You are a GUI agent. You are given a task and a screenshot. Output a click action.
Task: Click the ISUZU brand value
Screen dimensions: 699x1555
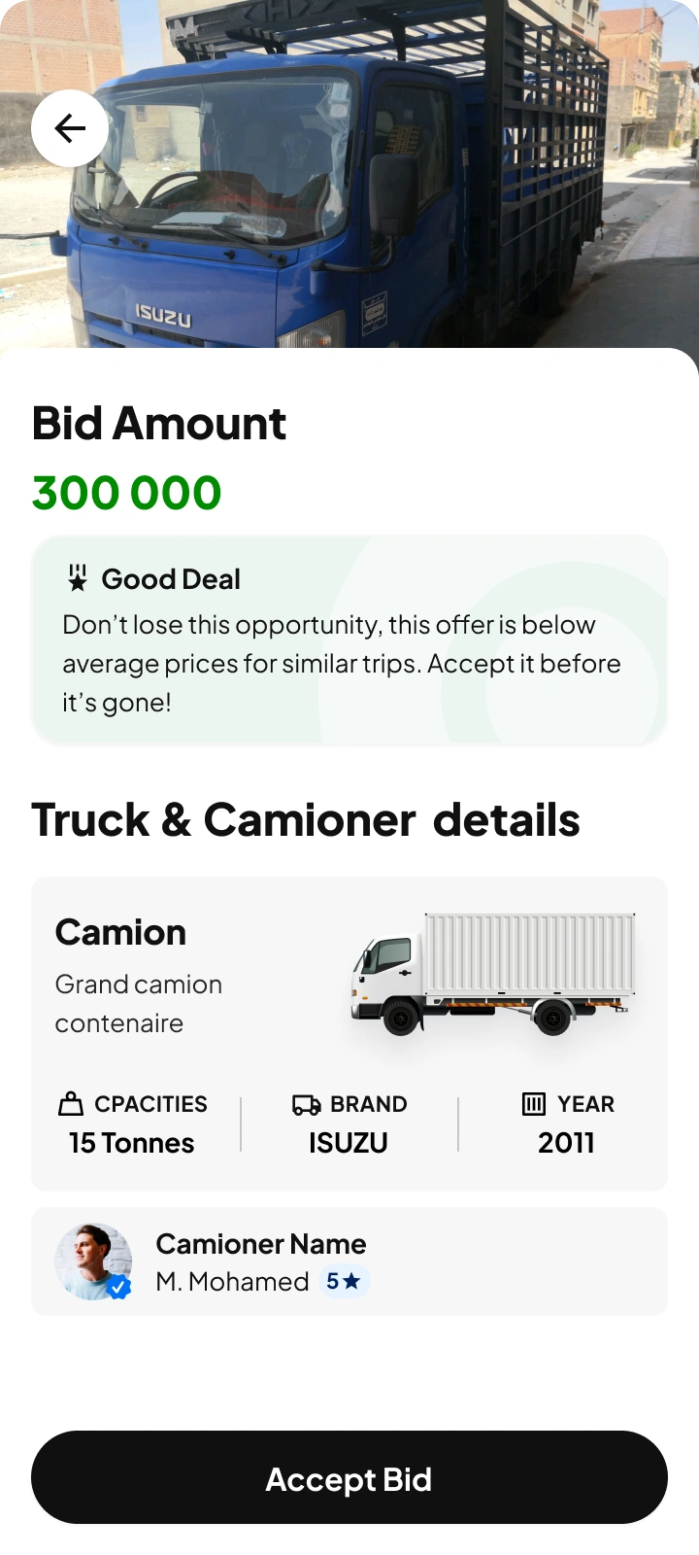(348, 1143)
